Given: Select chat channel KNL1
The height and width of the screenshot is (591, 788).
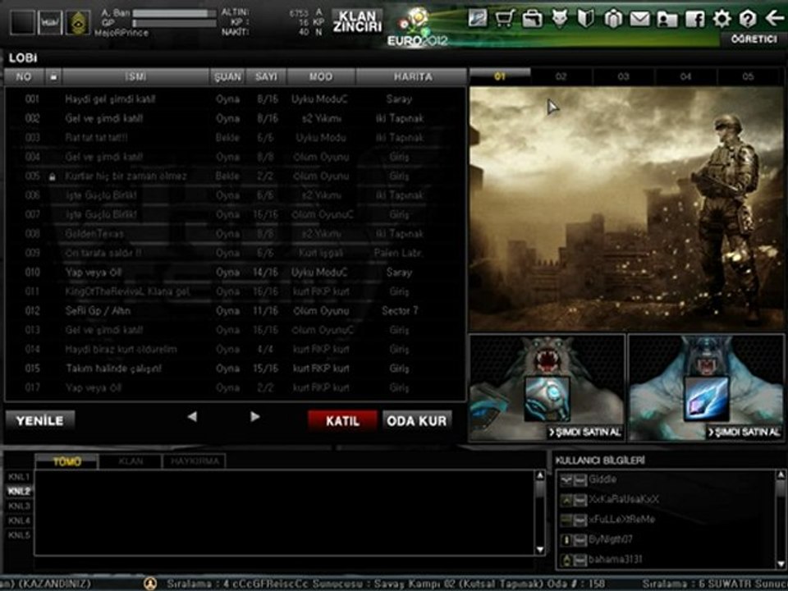Looking at the screenshot, I should point(19,476).
